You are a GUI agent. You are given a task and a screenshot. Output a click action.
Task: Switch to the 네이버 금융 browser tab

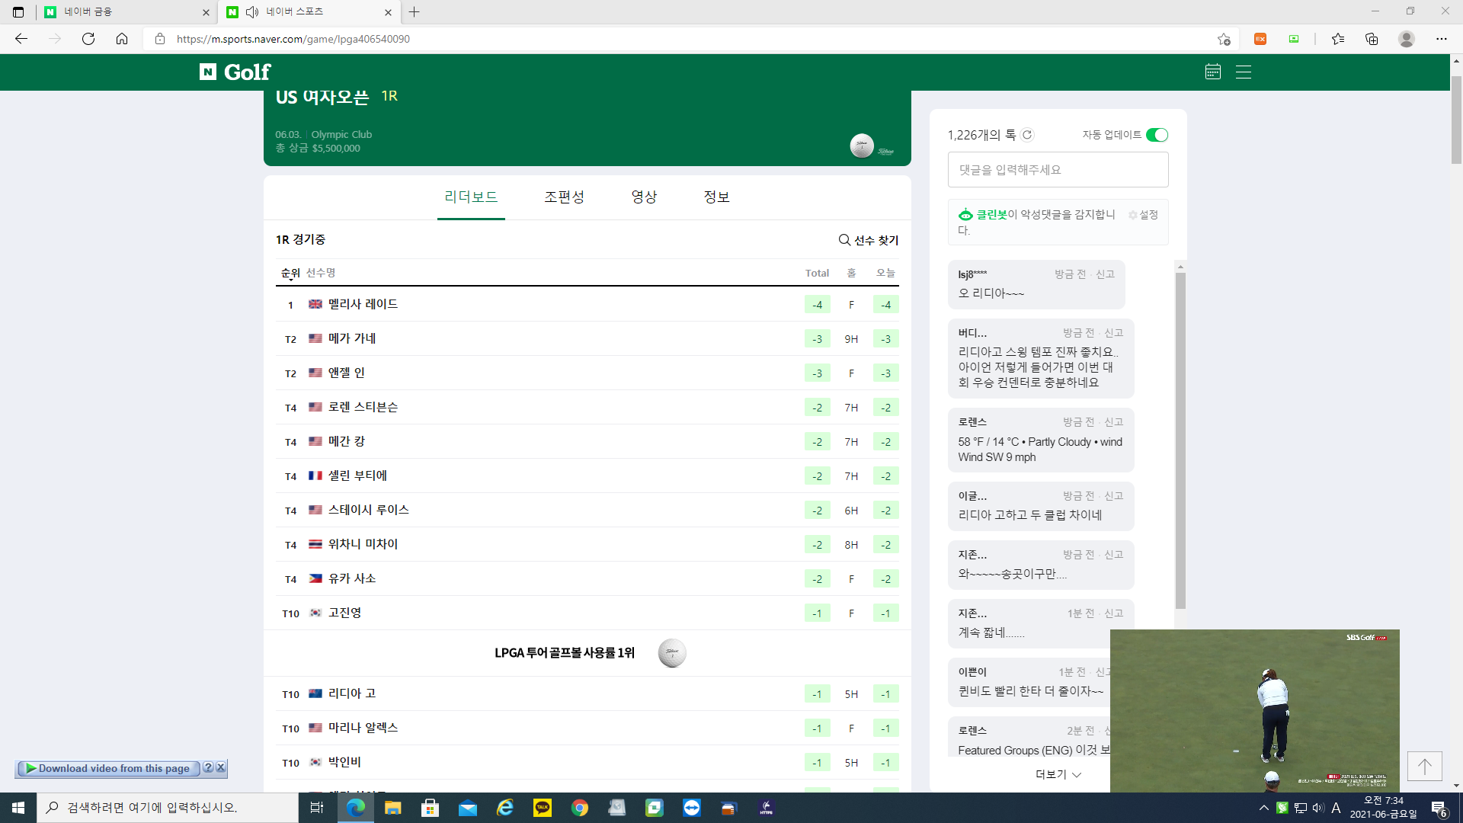[x=126, y=12]
